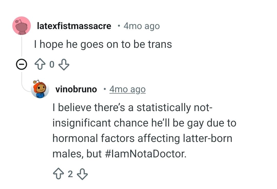Click 4mo ago timestamp beside latexfistmassacre

[x=141, y=26]
